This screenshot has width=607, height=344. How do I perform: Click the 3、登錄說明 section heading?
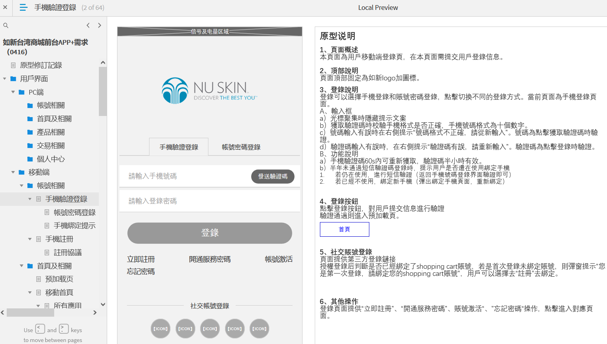click(x=339, y=89)
